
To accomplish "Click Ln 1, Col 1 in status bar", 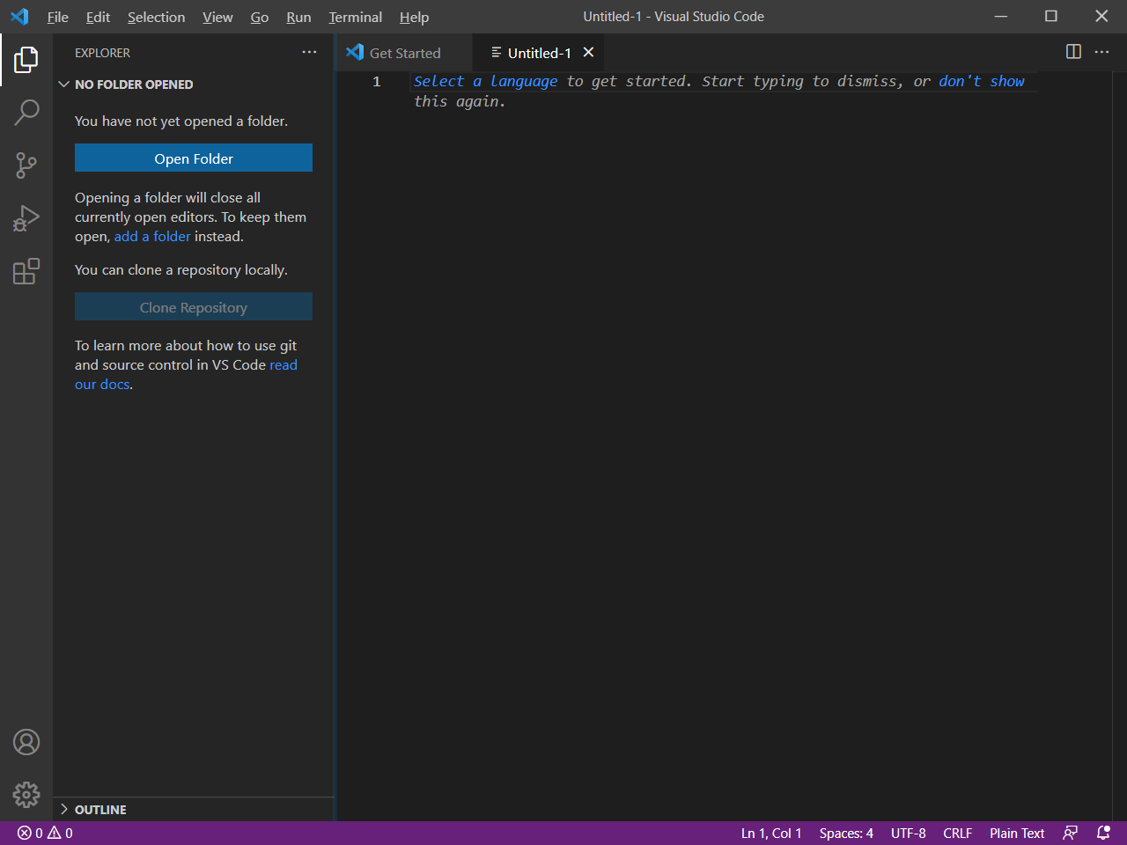I will coord(771,833).
